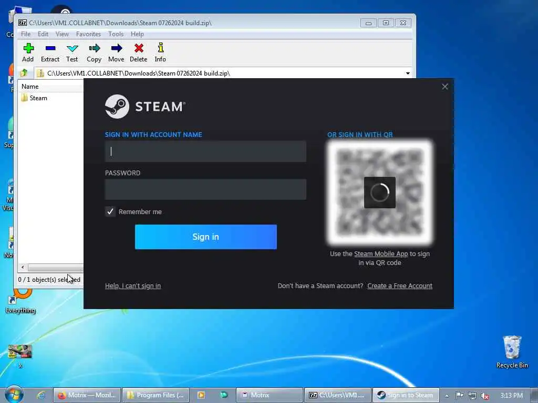Open the Tools menu in 7-Zip
Screen dimensions: 538x403
point(116,34)
